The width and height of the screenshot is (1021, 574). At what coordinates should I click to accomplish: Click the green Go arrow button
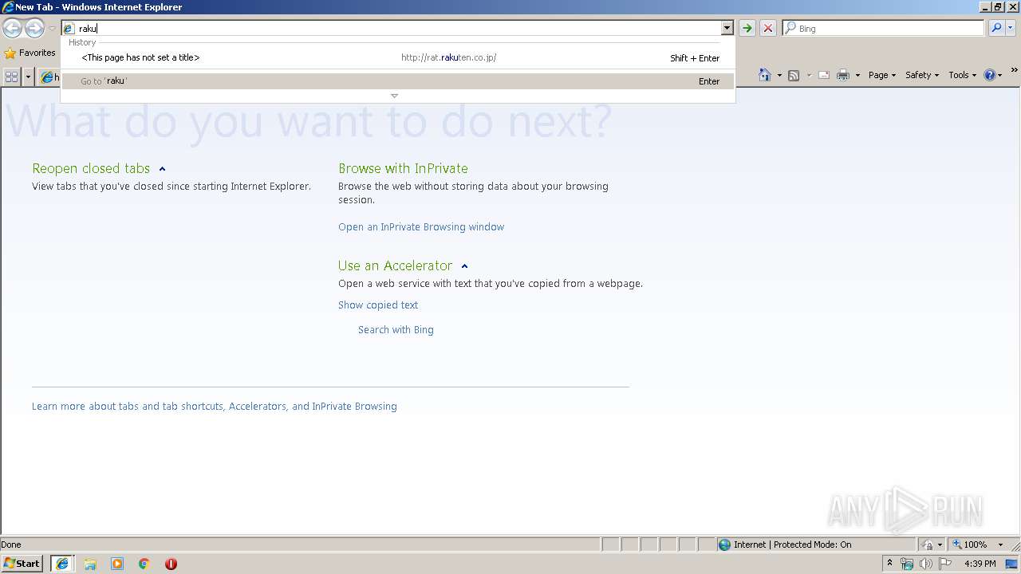pyautogui.click(x=747, y=28)
